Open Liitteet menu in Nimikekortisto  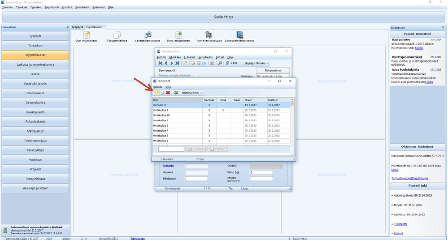point(220,57)
